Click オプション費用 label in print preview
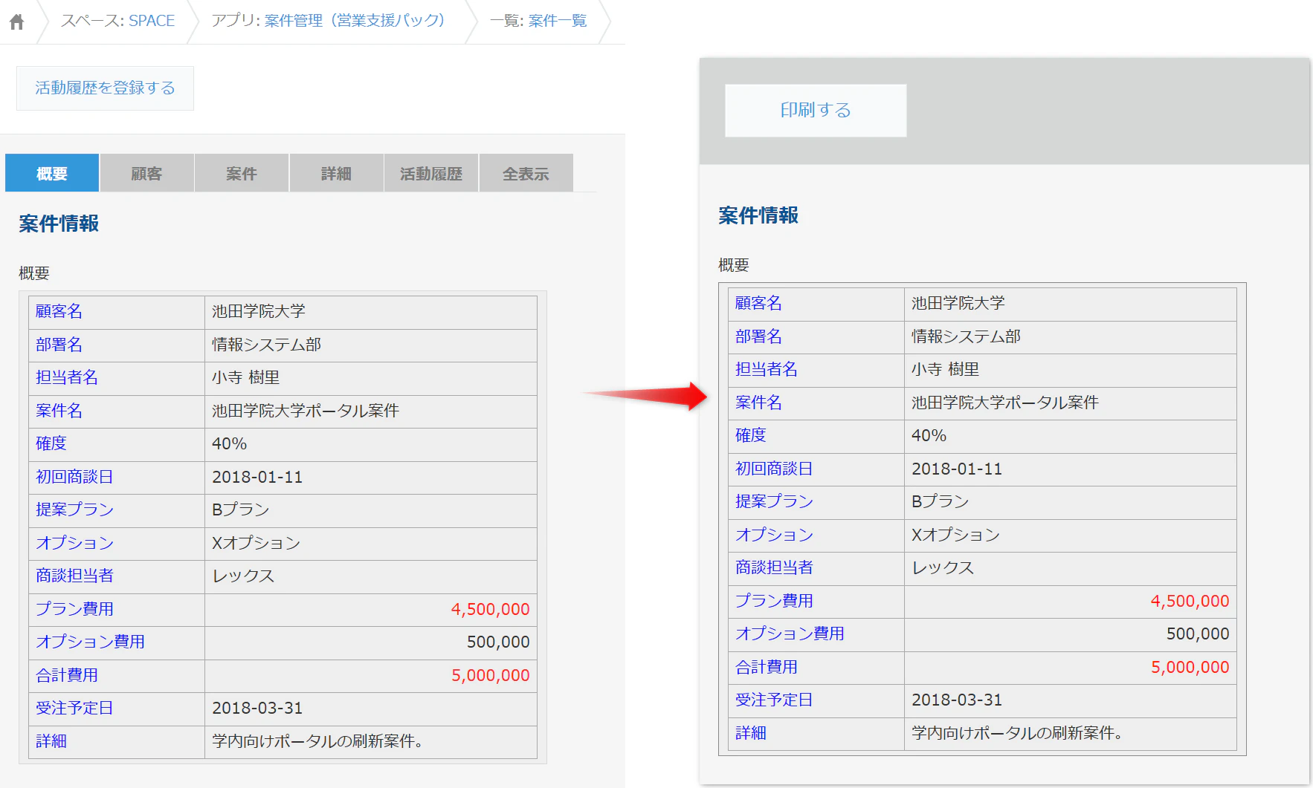The width and height of the screenshot is (1313, 788). (790, 634)
